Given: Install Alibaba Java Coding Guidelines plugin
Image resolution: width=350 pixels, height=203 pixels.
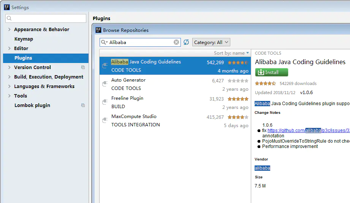Looking at the screenshot, I should 271,72.
